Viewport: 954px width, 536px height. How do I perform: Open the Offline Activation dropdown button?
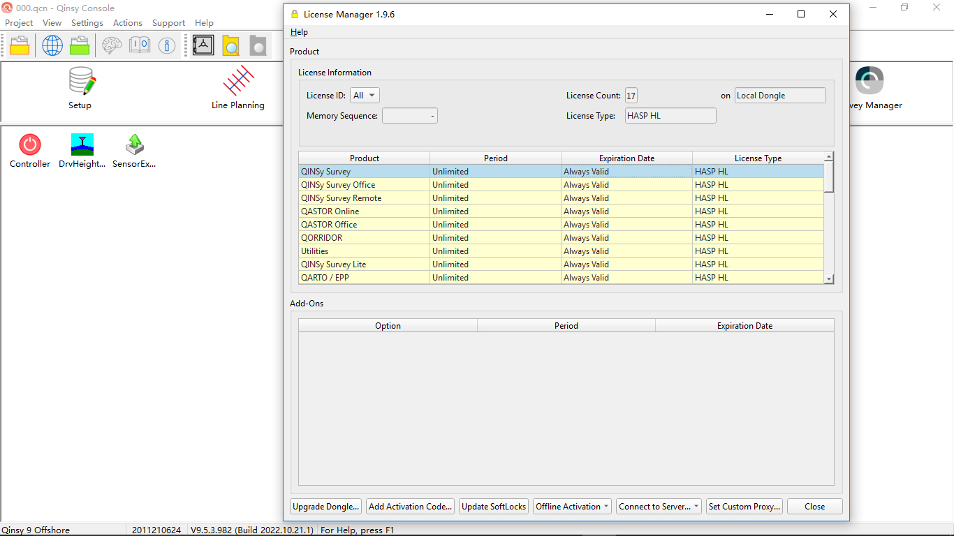tap(572, 507)
